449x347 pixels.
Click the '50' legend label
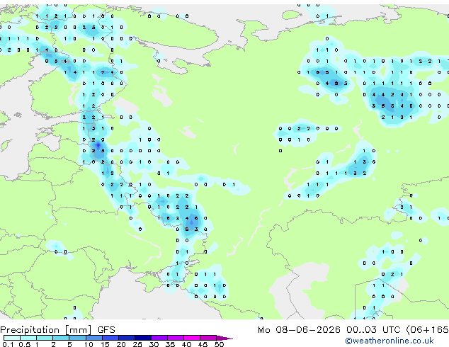pos(219,344)
